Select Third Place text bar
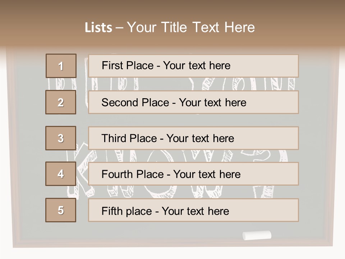The image size is (345, 259). coord(193,138)
